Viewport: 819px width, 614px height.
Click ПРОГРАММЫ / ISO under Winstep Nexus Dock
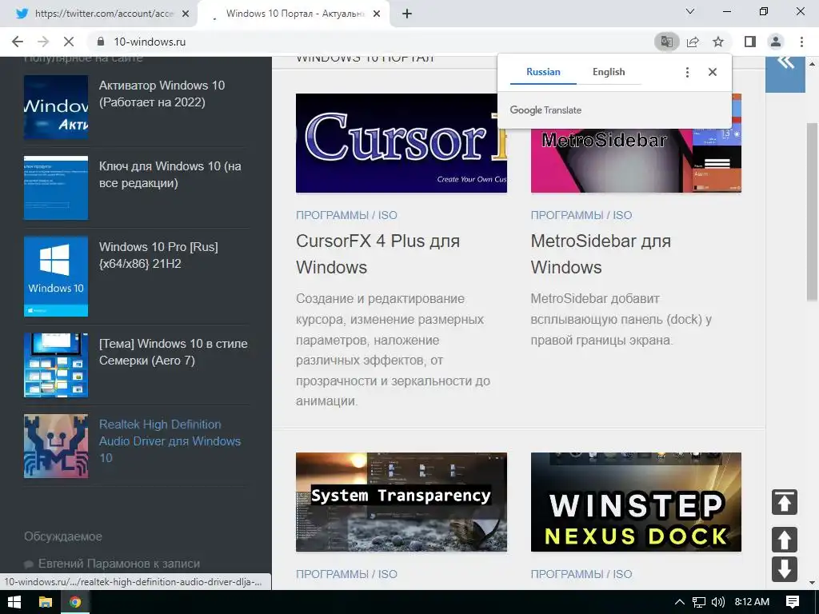581,574
